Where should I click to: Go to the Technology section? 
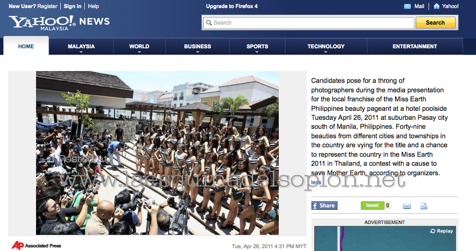coord(326,47)
